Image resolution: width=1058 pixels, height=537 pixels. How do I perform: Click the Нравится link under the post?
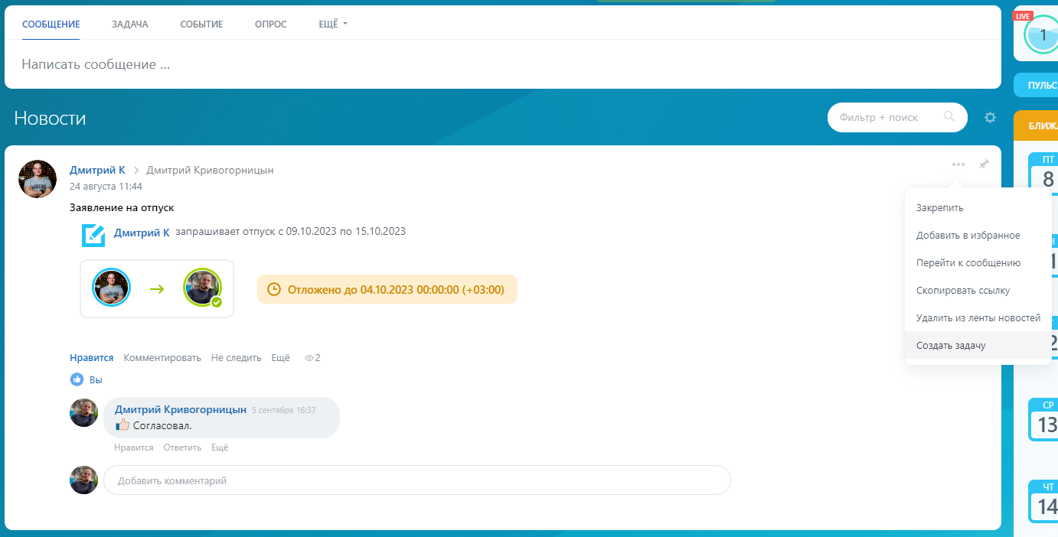click(x=92, y=358)
